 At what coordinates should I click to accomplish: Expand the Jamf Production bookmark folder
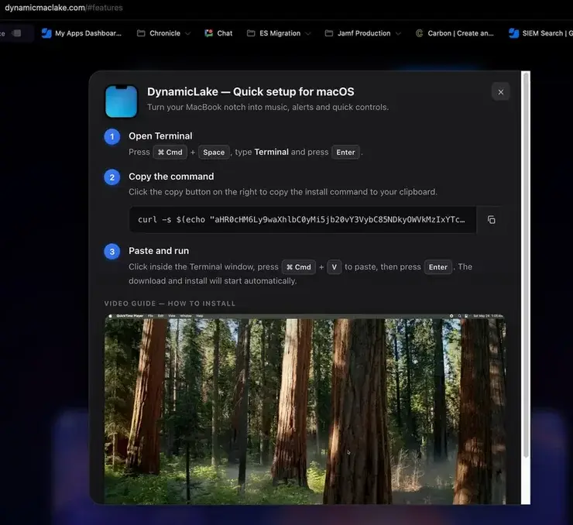(x=363, y=33)
